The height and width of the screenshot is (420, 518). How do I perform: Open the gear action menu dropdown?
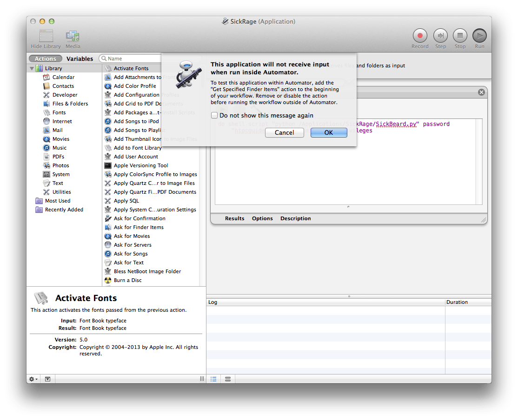click(x=33, y=379)
